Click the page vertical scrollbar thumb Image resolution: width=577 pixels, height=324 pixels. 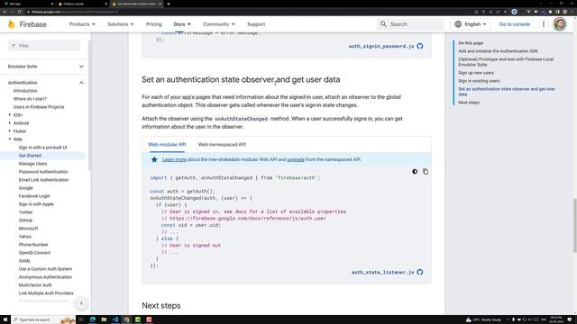click(x=574, y=226)
